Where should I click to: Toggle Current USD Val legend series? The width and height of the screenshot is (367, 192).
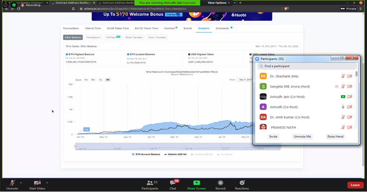(x=202, y=154)
